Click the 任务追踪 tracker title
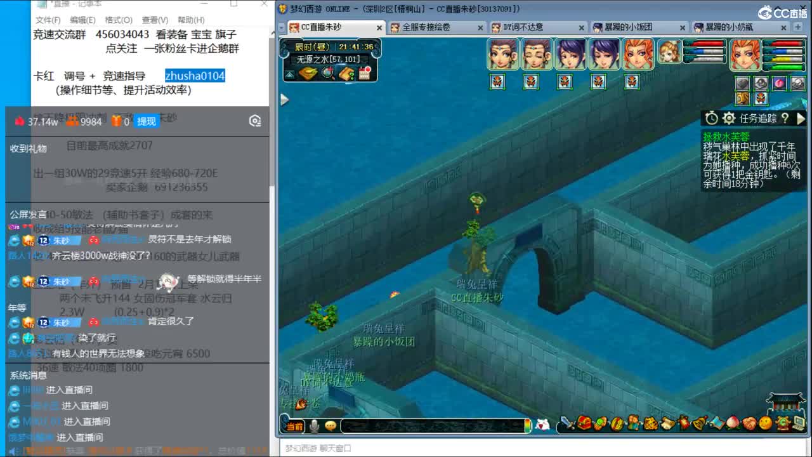 click(758, 118)
